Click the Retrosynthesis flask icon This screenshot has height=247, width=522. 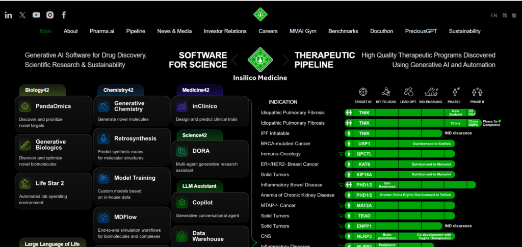[103, 139]
